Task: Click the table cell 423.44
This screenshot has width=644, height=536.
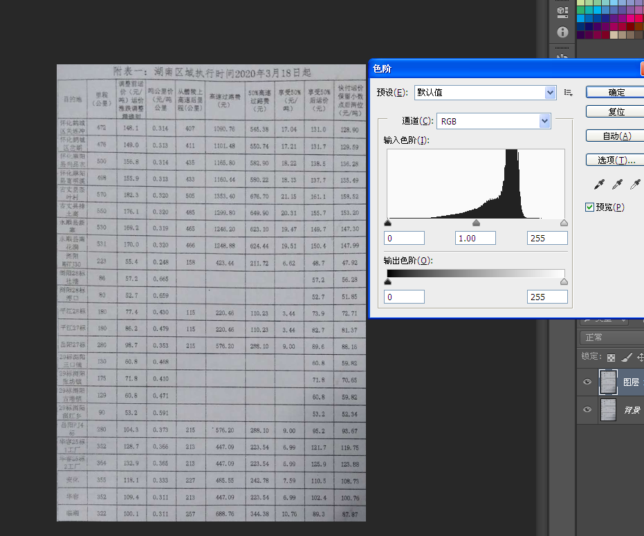Action: pos(225,263)
